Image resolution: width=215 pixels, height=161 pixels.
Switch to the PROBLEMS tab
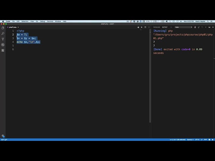point(157,27)
